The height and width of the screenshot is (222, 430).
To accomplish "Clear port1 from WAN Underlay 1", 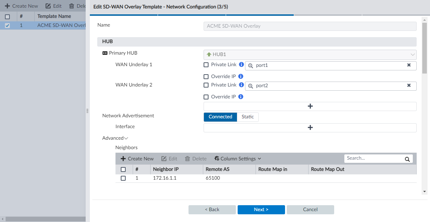I will (409, 65).
